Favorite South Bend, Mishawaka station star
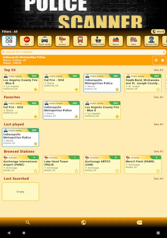 point(158,89)
